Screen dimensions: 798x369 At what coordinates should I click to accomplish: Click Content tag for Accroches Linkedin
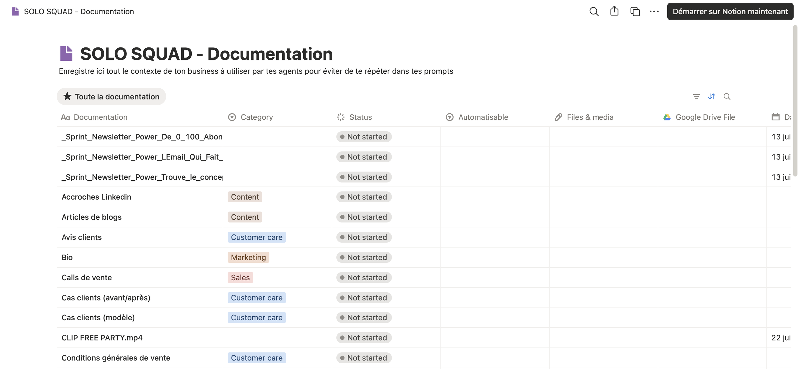(245, 197)
